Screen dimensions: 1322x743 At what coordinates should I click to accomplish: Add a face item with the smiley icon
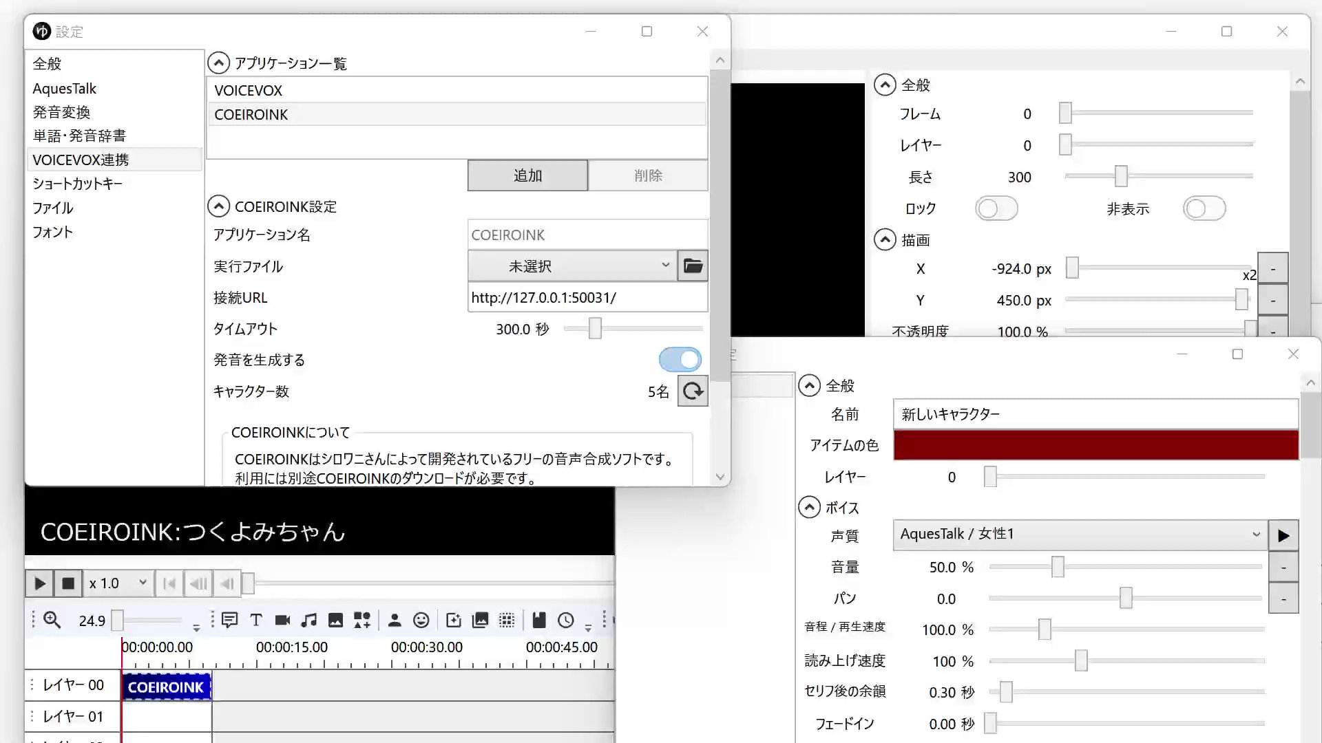coord(421,620)
